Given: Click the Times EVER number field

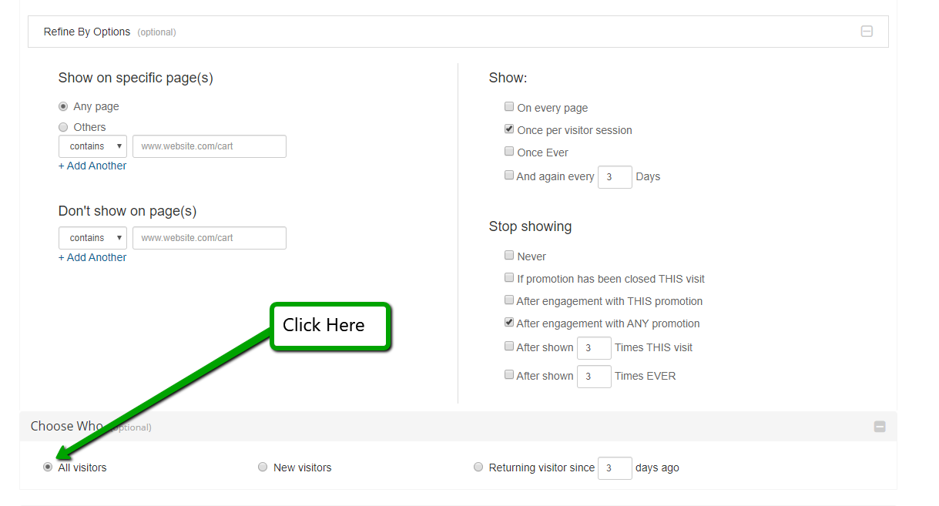Looking at the screenshot, I should 593,376.
